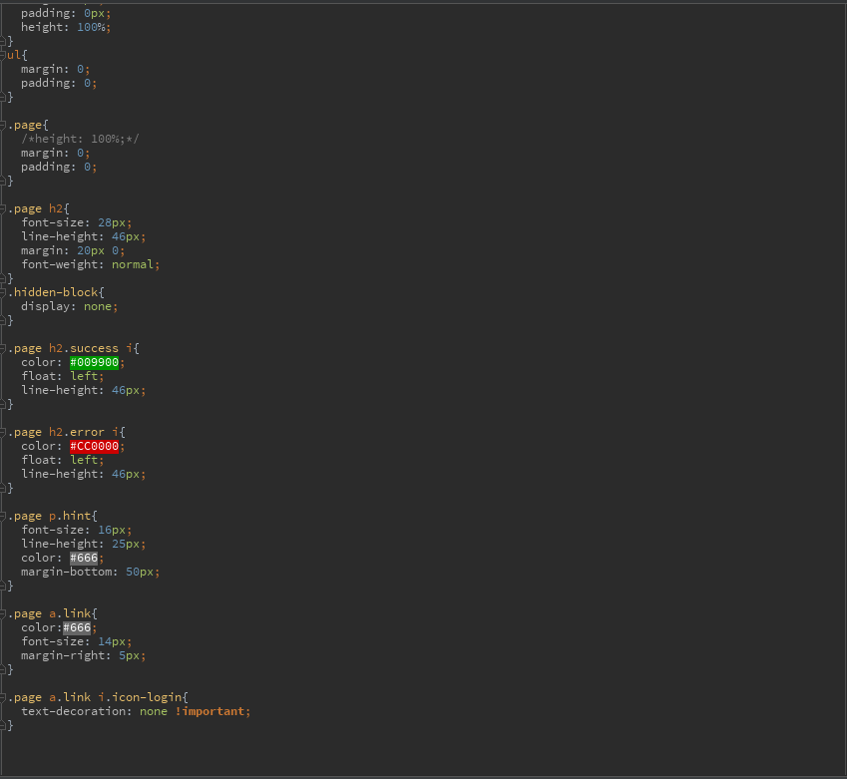
Task: Fold the .page p.hint rule
Action: (x=4, y=517)
